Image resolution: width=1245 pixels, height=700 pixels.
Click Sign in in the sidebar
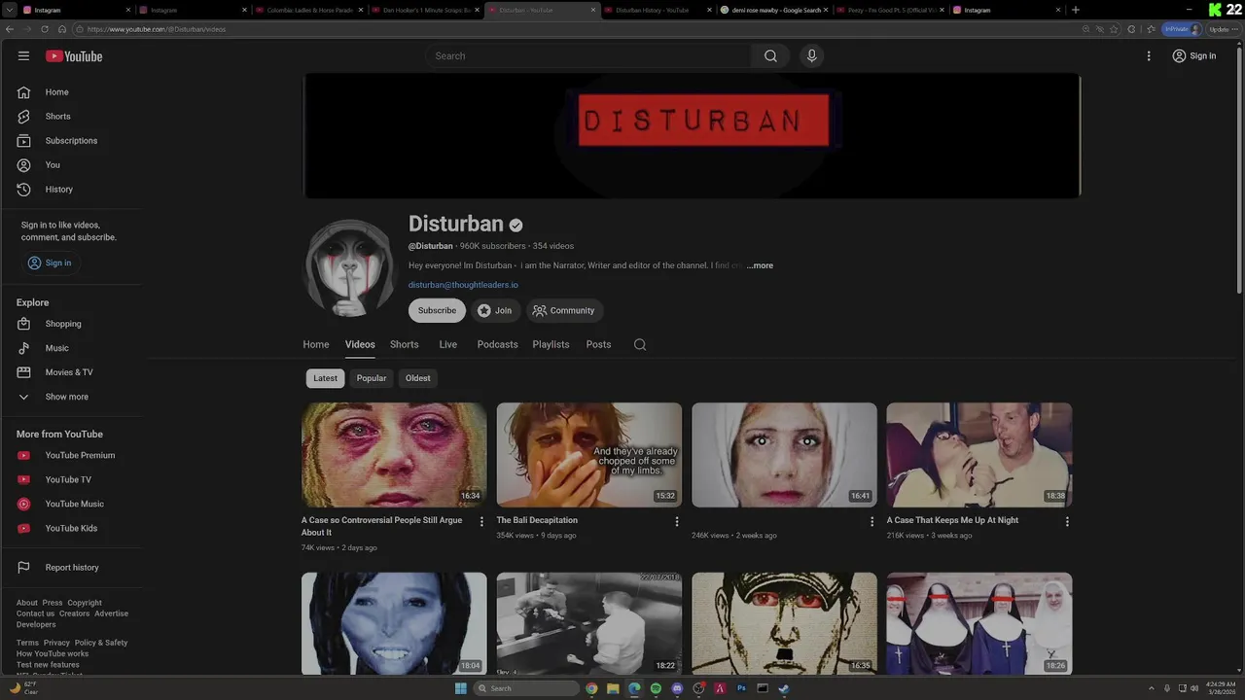tap(50, 262)
